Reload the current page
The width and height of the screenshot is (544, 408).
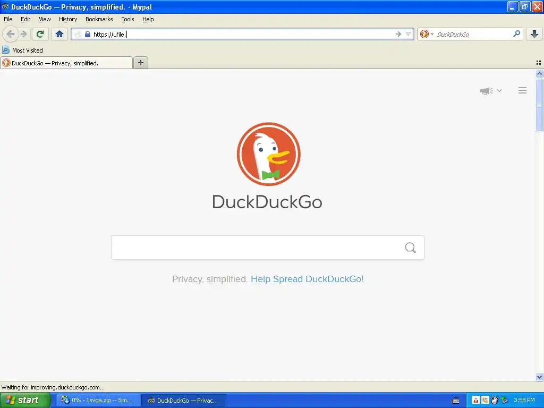tap(40, 34)
